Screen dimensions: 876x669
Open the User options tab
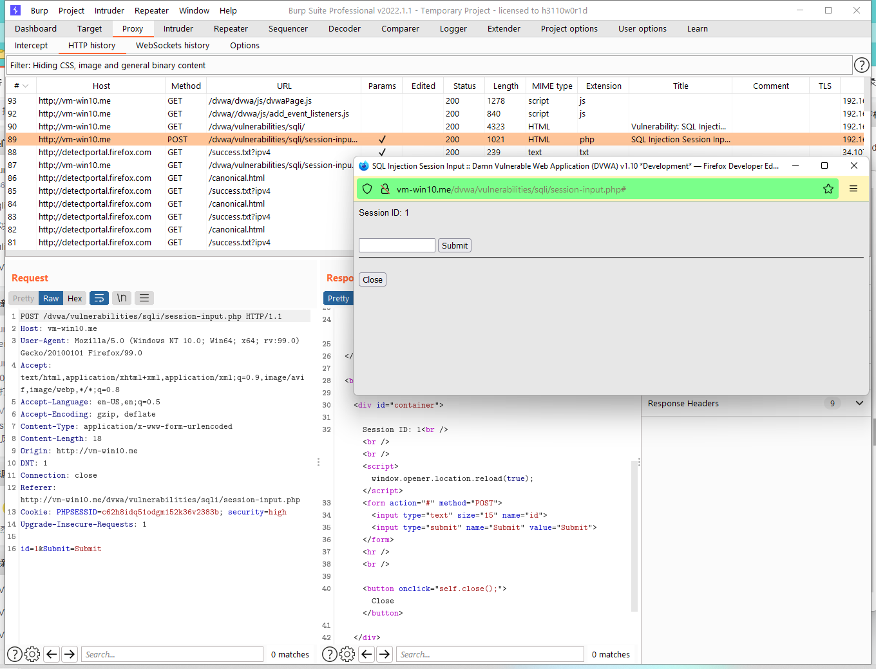642,28
